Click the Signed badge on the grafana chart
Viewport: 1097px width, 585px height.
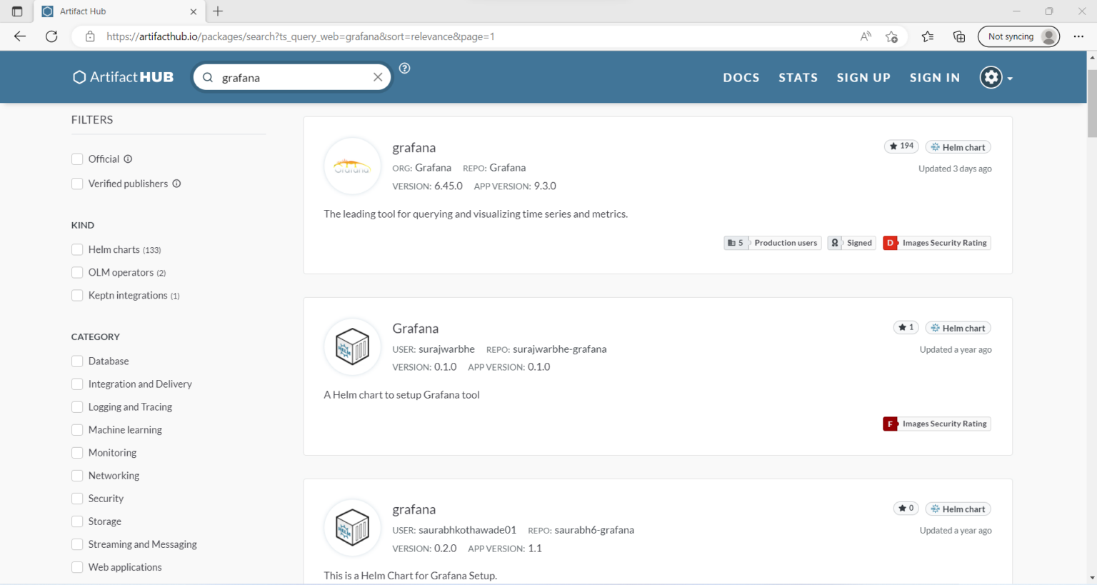(x=851, y=242)
